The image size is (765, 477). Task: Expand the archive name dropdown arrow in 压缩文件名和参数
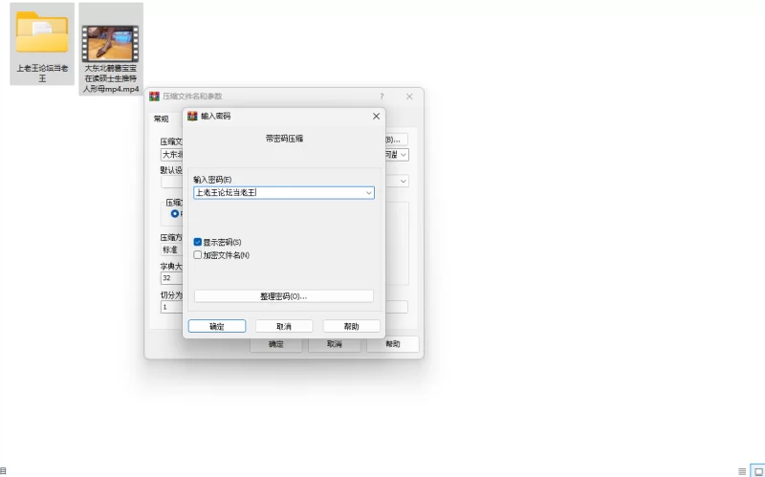pyautogui.click(x=404, y=155)
